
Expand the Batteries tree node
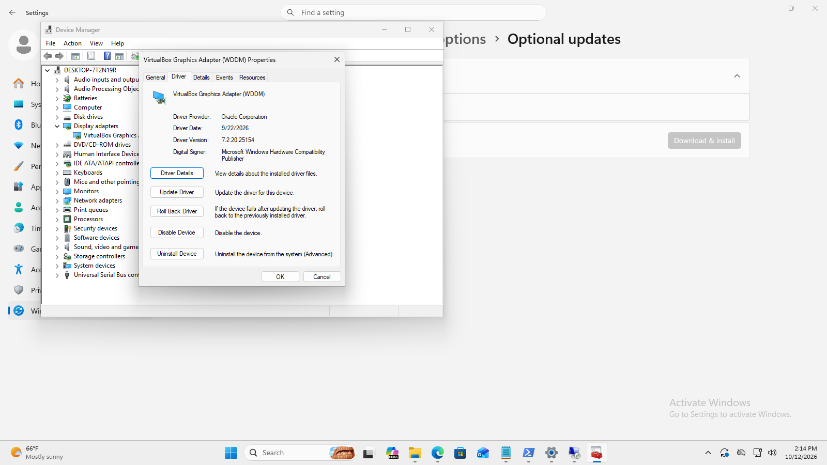57,98
